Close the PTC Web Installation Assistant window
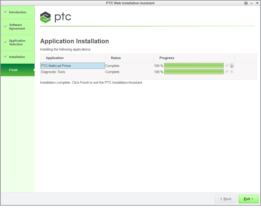 (x=257, y=3)
